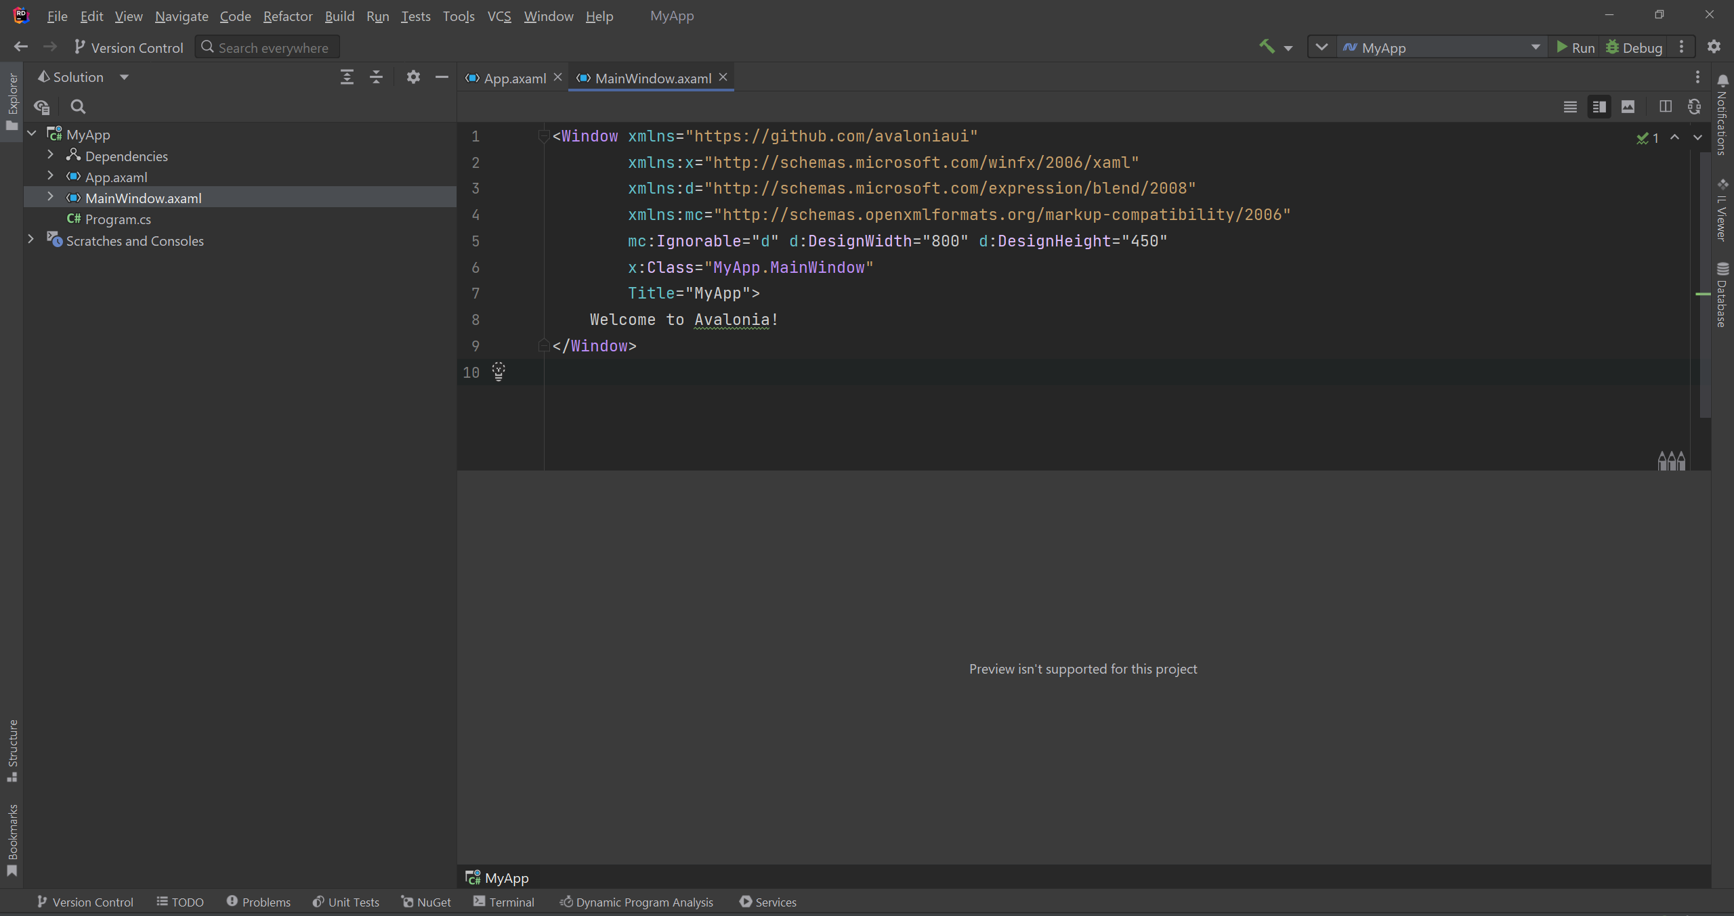Expand the Dependencies node in the Solution explorer
Viewport: 1734px width, 916px height.
pyautogui.click(x=50, y=155)
